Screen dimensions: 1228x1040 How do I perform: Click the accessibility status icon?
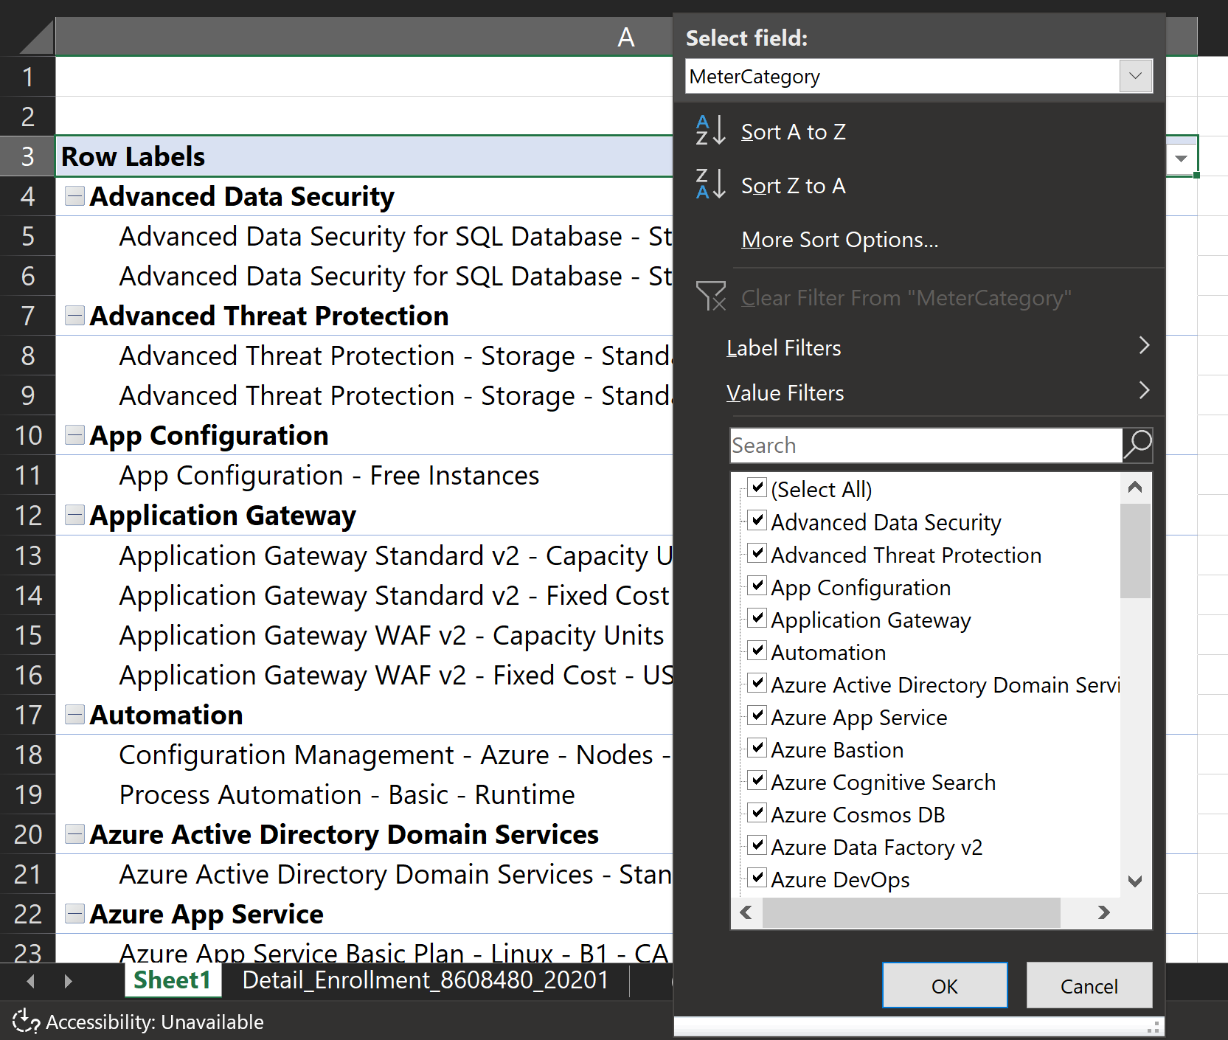click(x=26, y=1022)
